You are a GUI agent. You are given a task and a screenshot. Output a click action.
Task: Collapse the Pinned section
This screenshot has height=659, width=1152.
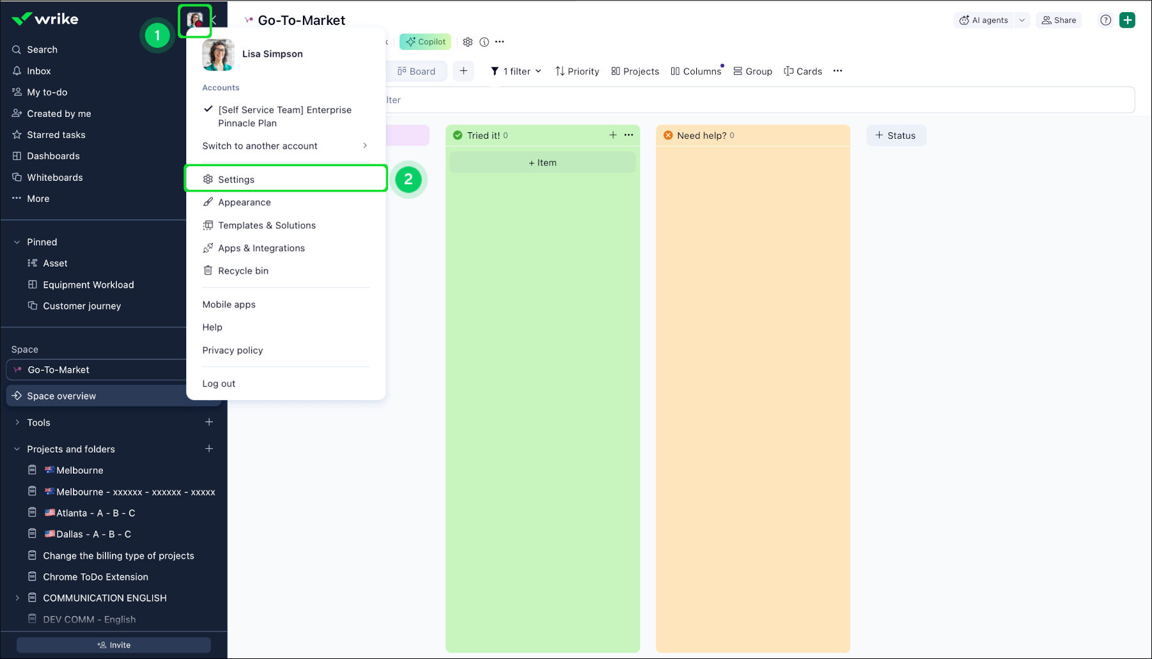[x=17, y=242]
